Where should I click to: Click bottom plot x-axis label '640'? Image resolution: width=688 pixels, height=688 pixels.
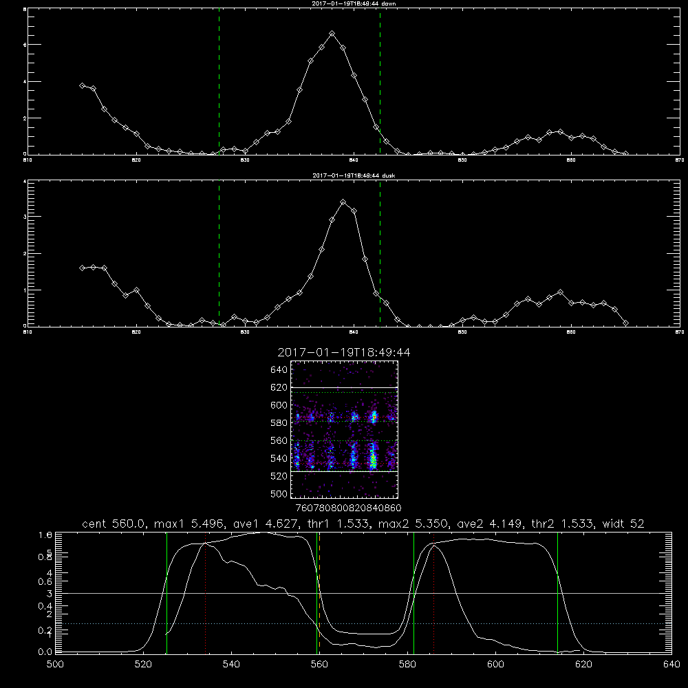click(x=671, y=665)
